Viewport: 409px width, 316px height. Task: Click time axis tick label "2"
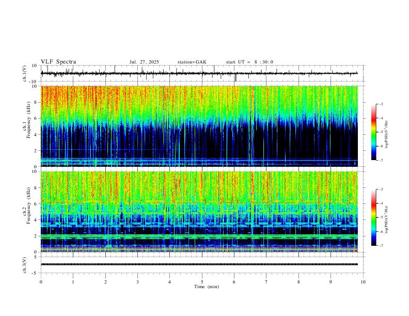[x=105, y=282]
